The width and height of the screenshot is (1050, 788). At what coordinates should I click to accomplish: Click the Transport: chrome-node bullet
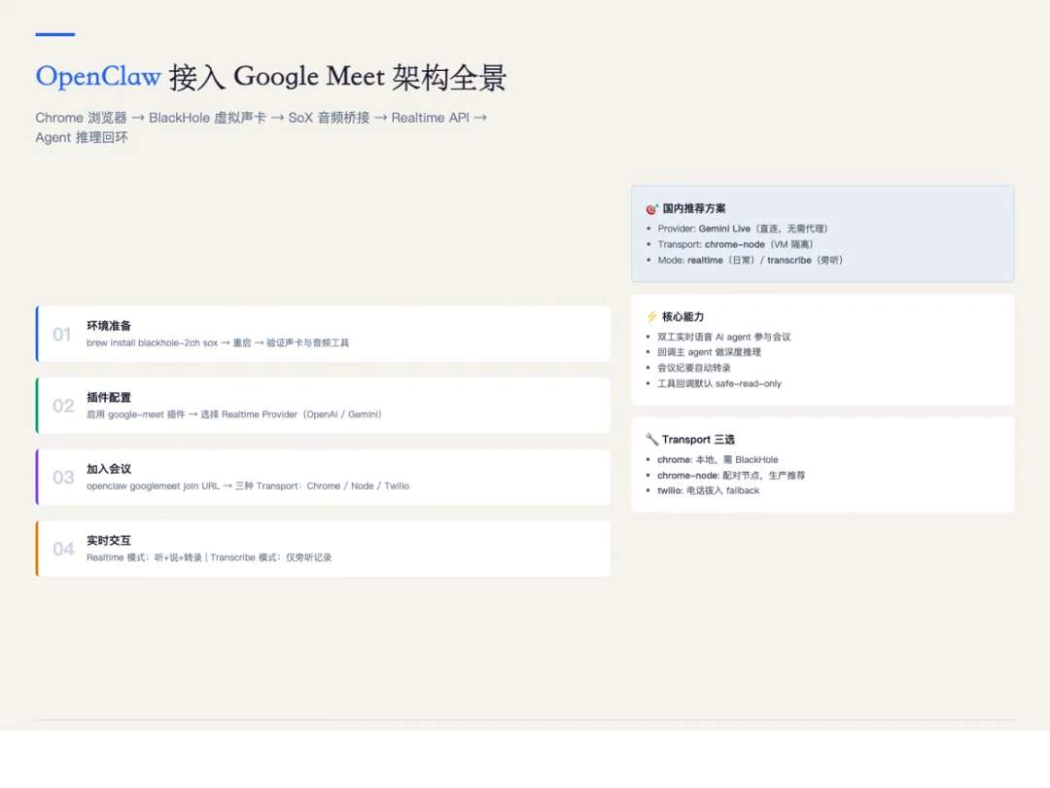(x=735, y=244)
